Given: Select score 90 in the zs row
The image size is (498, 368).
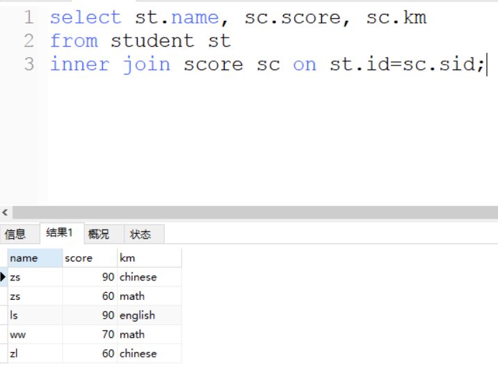Looking at the screenshot, I should click(x=90, y=277).
